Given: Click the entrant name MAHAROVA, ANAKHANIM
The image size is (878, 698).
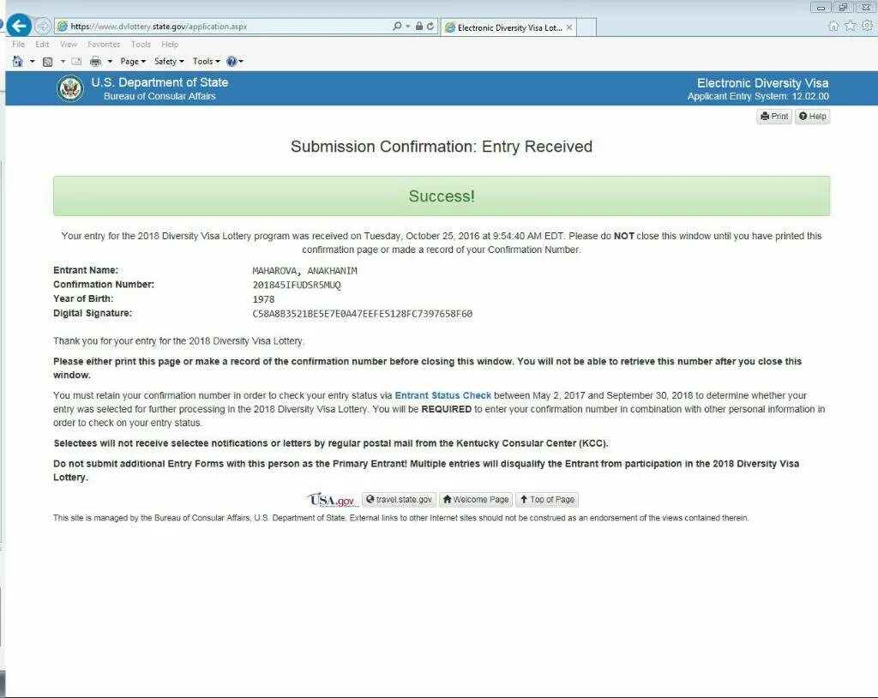Looking at the screenshot, I should [x=304, y=271].
